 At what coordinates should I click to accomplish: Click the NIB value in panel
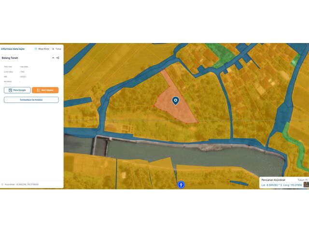[23, 76]
